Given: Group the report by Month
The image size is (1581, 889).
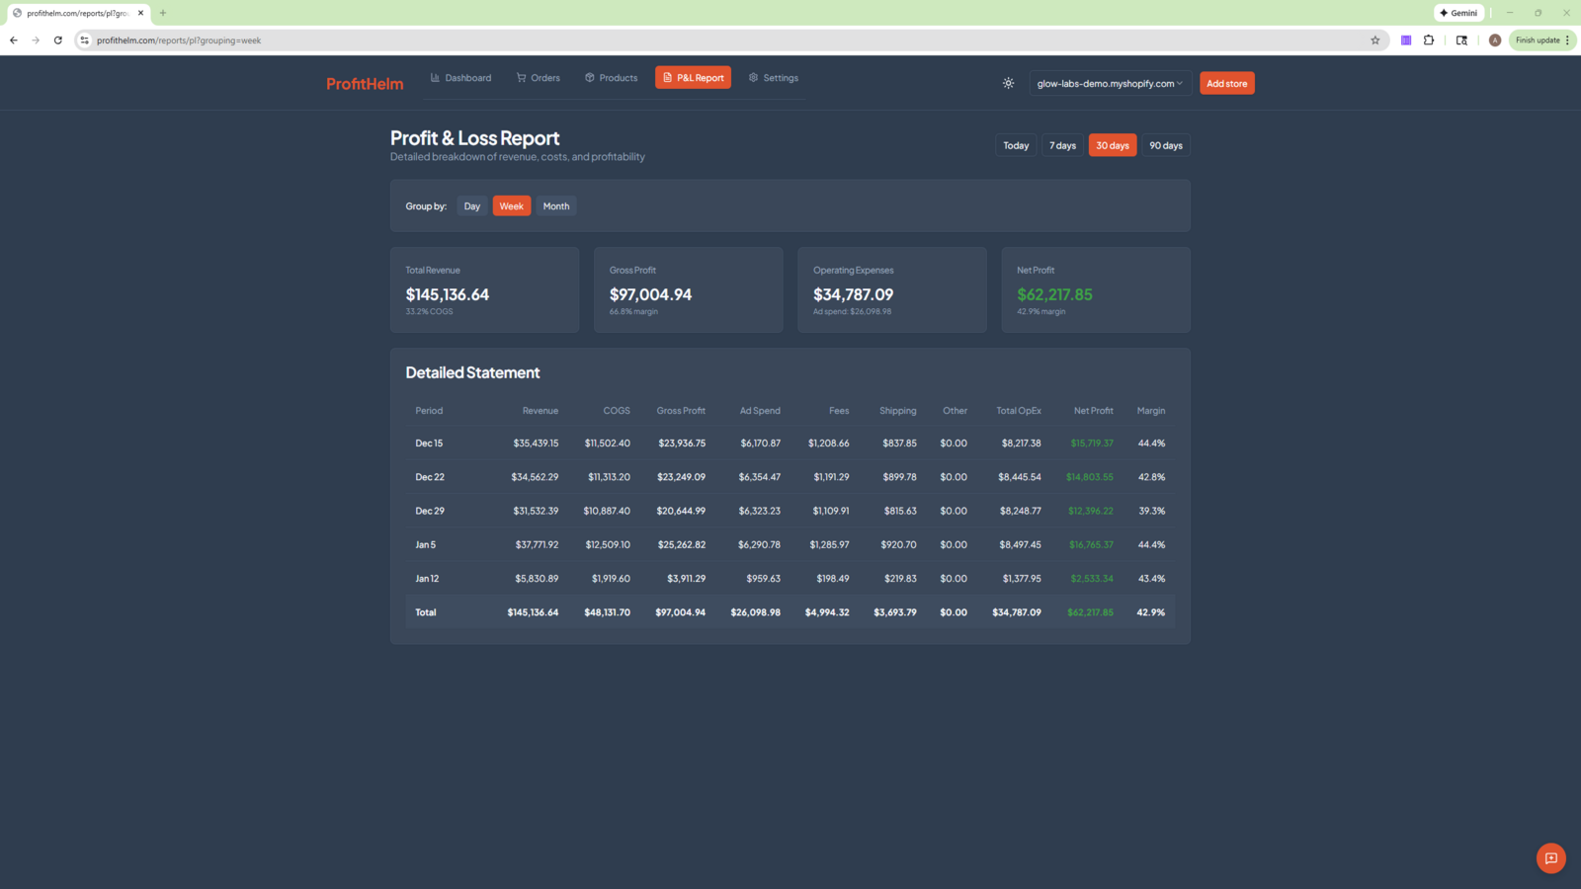Looking at the screenshot, I should [556, 206].
